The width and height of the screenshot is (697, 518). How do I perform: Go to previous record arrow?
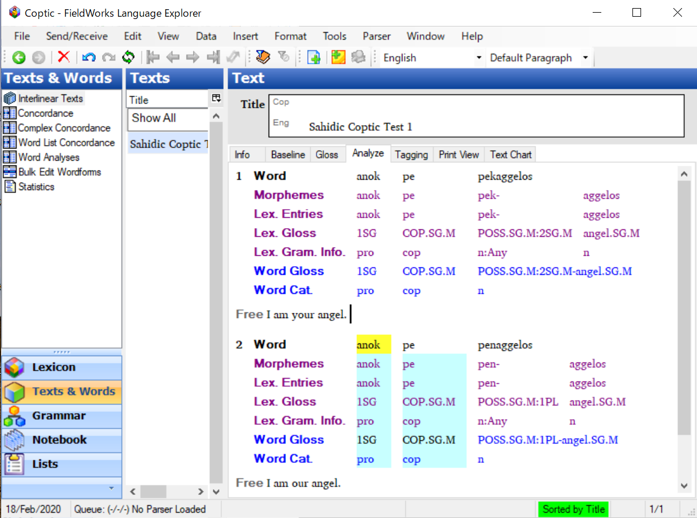coord(173,57)
